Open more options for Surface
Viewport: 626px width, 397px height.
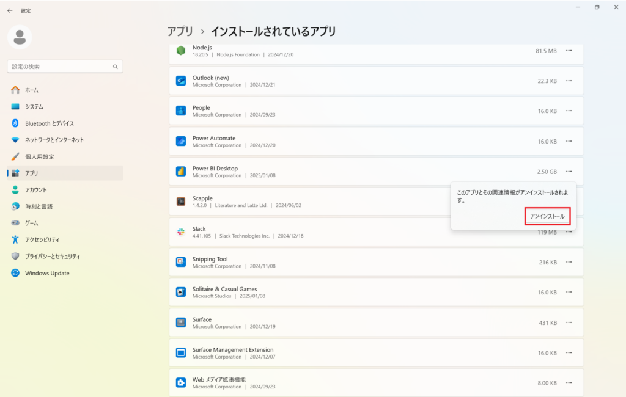(x=569, y=322)
